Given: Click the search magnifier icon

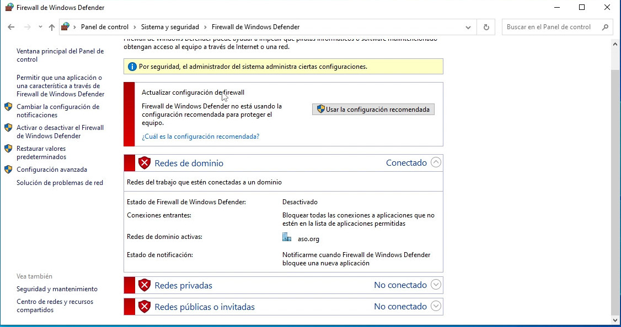Looking at the screenshot, I should tap(605, 27).
